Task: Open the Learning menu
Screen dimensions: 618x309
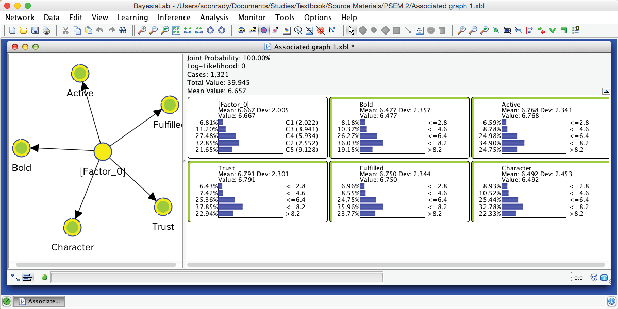Action: point(132,17)
